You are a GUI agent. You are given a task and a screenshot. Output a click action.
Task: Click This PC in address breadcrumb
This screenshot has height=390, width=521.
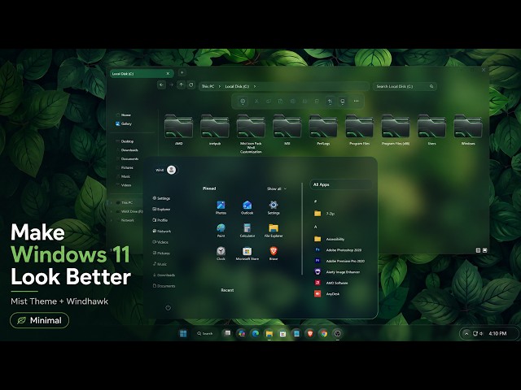pos(208,86)
